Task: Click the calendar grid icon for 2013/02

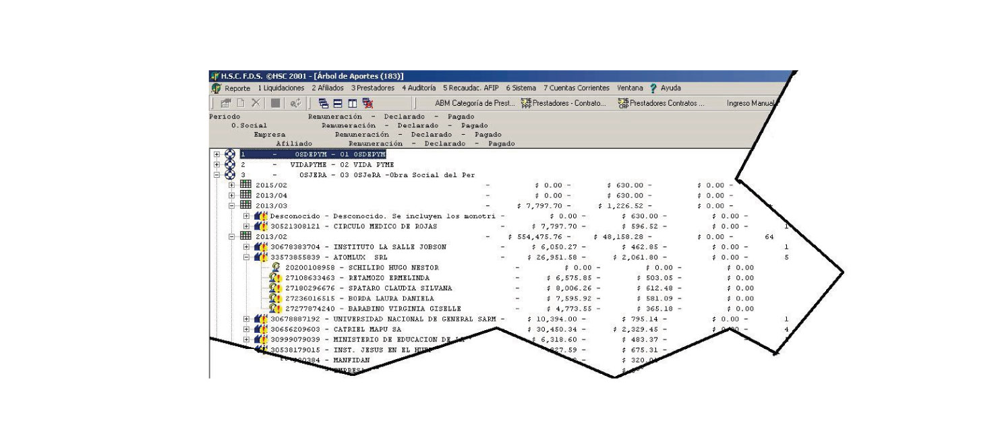Action: pyautogui.click(x=245, y=236)
